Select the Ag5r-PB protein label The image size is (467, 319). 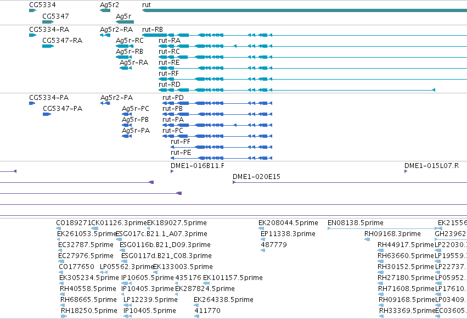tap(135, 120)
